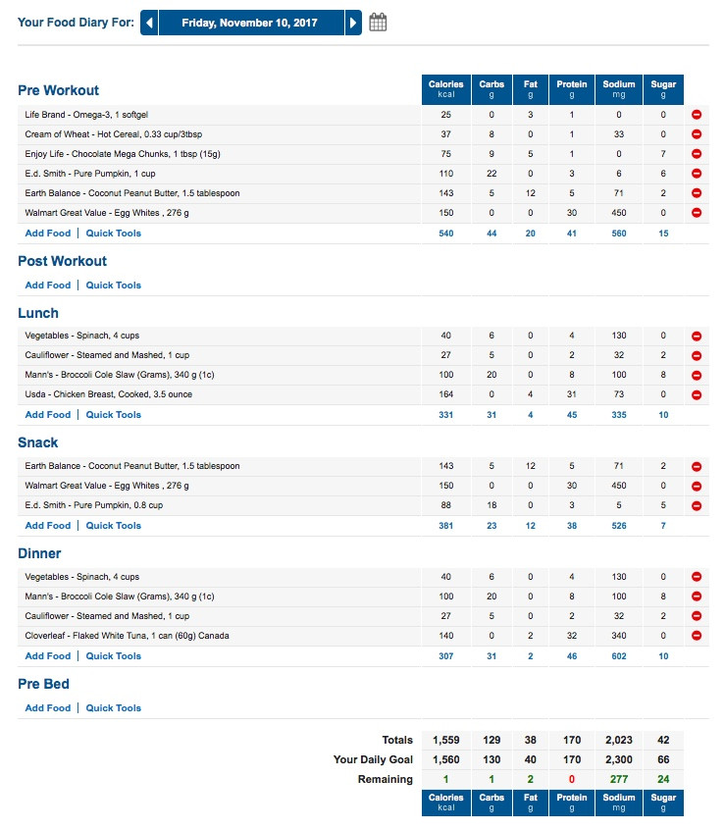
Task: Add Food to Dinner
Action: pyautogui.click(x=48, y=656)
